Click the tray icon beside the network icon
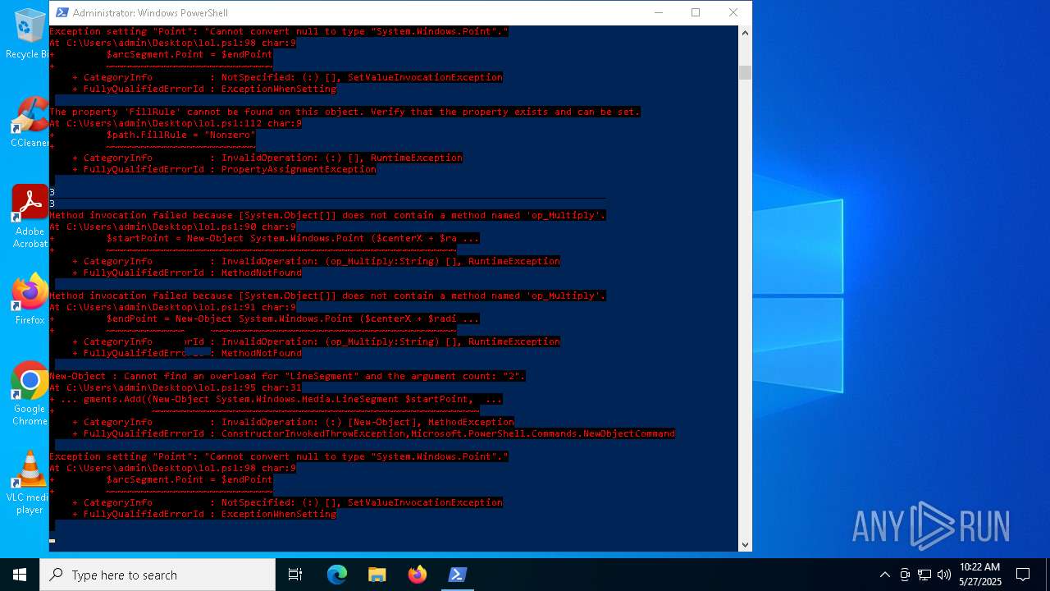Screen dimensions: 1050x591 coord(905,575)
